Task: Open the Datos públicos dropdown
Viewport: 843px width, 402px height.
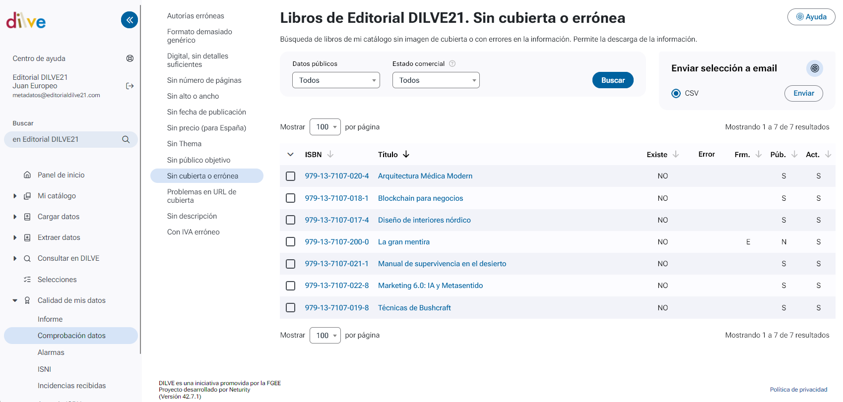Action: point(336,80)
